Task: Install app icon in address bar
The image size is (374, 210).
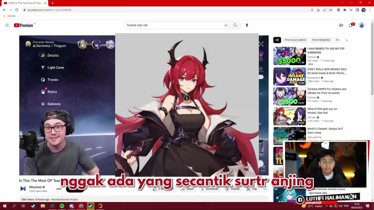Action: click(x=318, y=10)
